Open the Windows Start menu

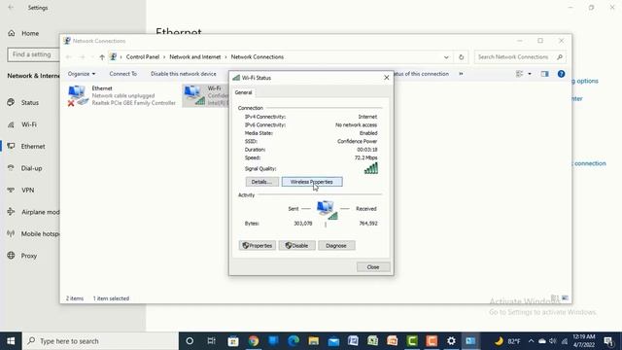coord(11,341)
